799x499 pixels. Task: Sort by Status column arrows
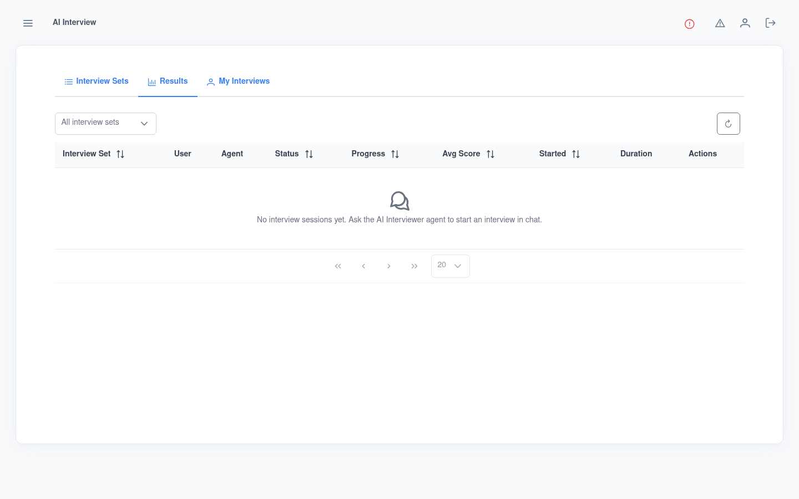click(309, 154)
